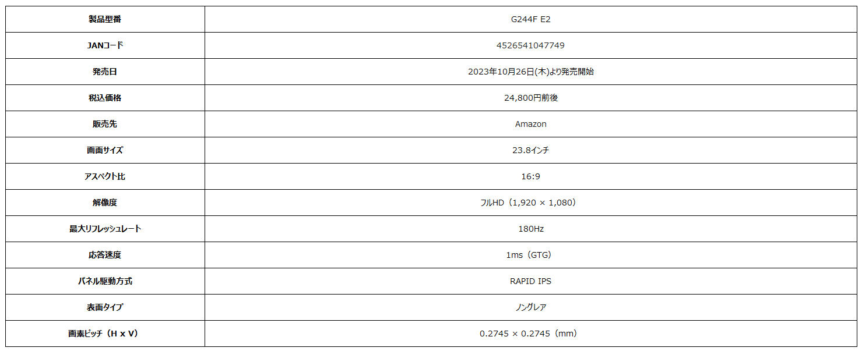Click the 税込価格 label cell
The height and width of the screenshot is (351, 862).
pos(105,98)
